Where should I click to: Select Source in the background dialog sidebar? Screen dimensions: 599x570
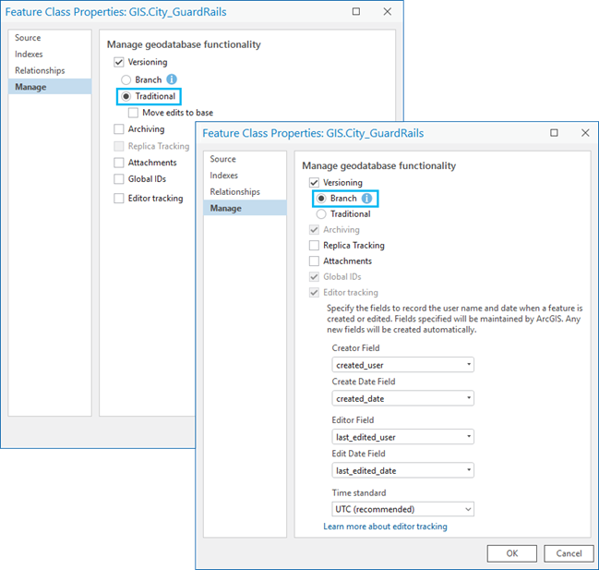point(28,38)
